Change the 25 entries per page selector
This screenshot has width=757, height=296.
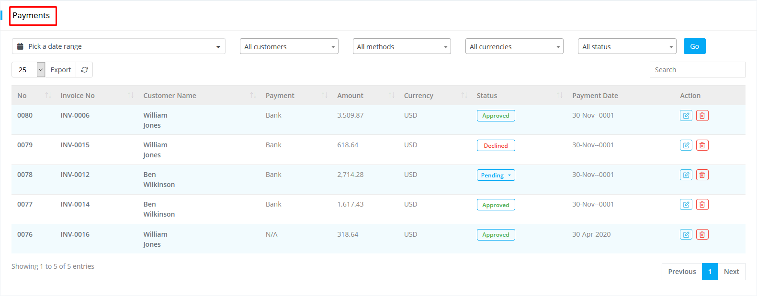tap(28, 70)
